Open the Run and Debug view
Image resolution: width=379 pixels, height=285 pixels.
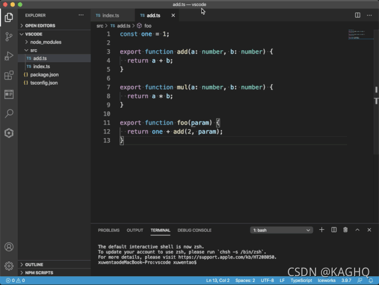[x=9, y=56]
